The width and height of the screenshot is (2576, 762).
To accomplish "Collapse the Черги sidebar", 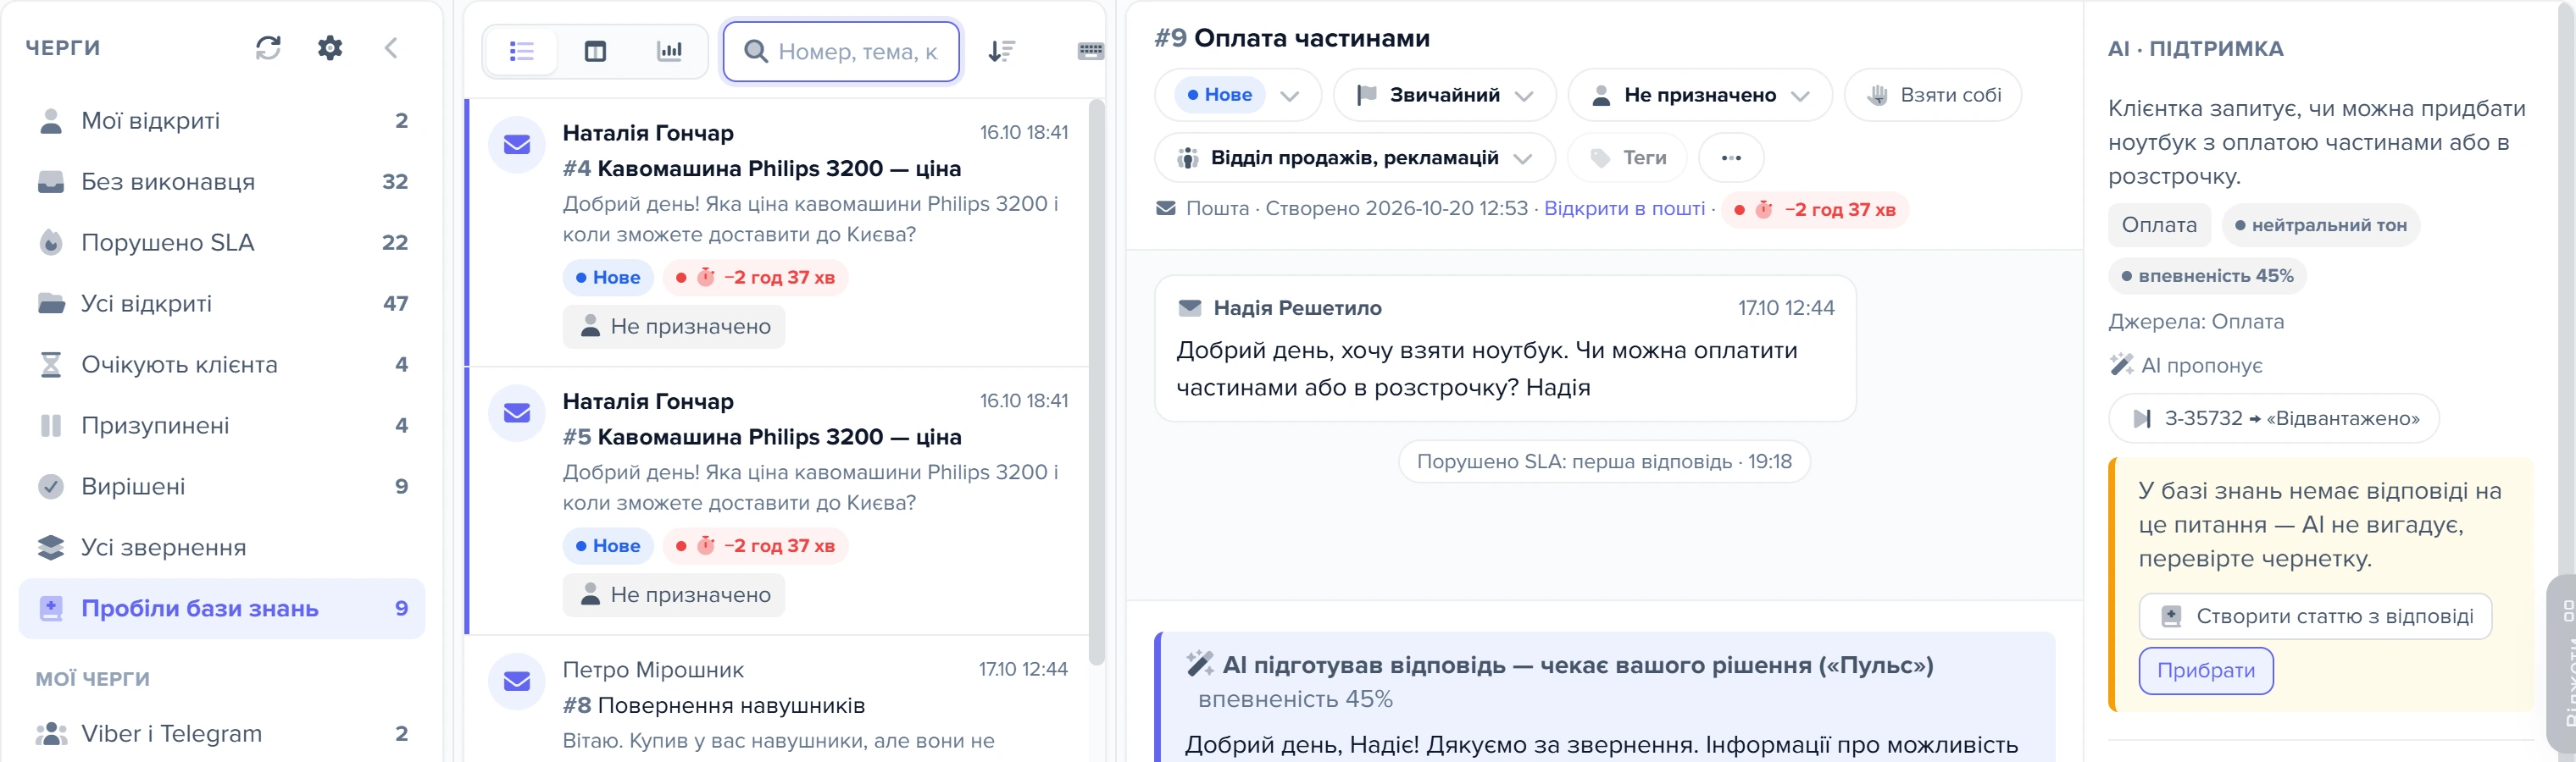I will (391, 48).
